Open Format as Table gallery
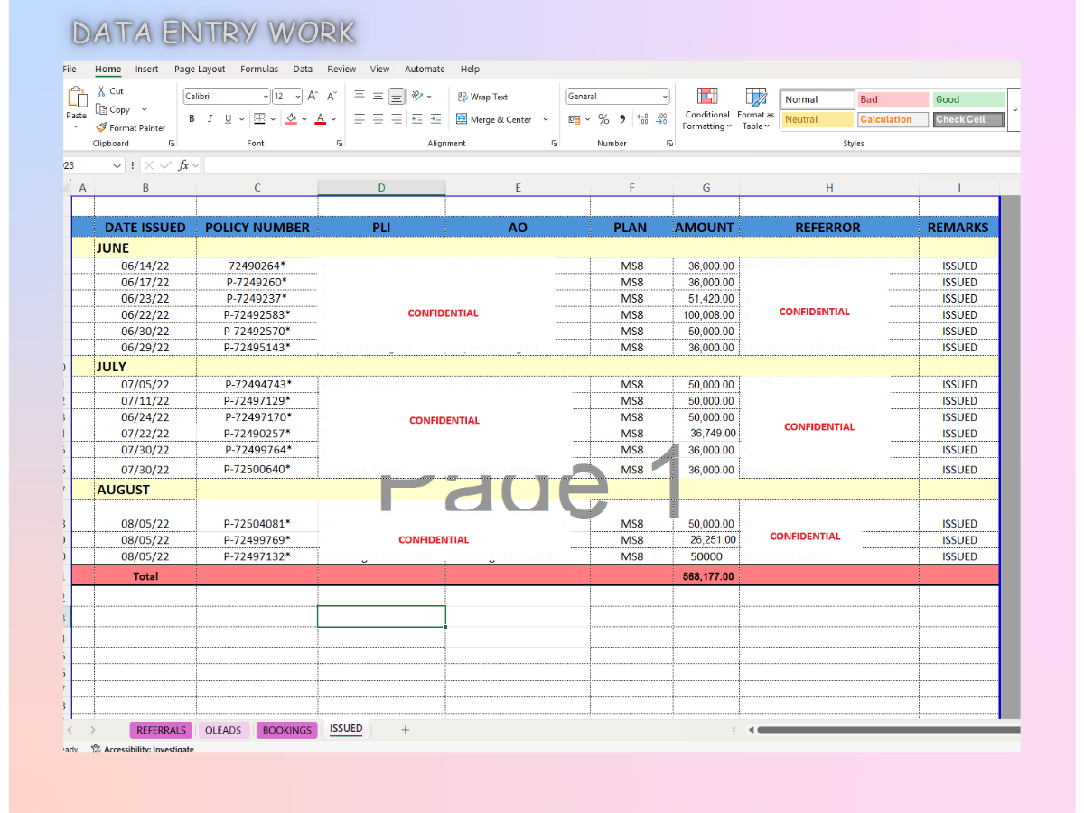 755,109
